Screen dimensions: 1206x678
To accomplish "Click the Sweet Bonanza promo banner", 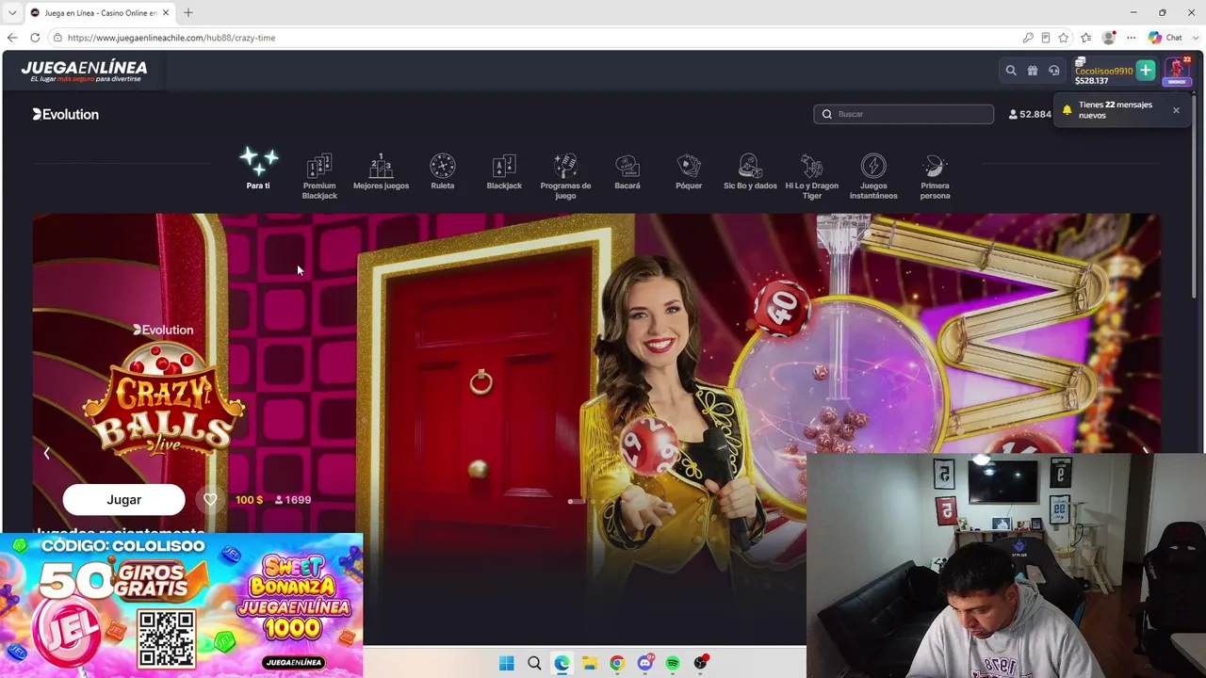I will pyautogui.click(x=181, y=605).
